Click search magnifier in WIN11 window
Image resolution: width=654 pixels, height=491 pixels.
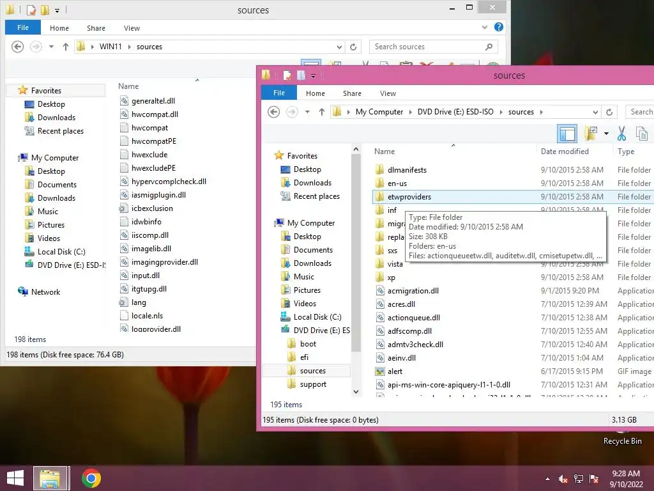click(x=489, y=47)
